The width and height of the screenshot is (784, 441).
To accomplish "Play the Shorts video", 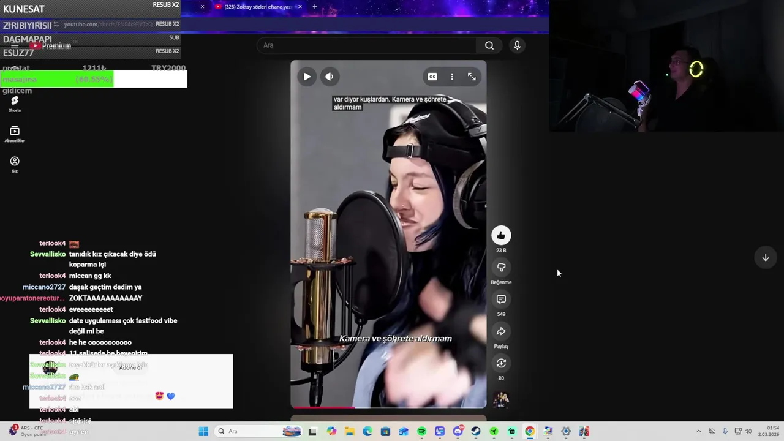I will [x=307, y=77].
